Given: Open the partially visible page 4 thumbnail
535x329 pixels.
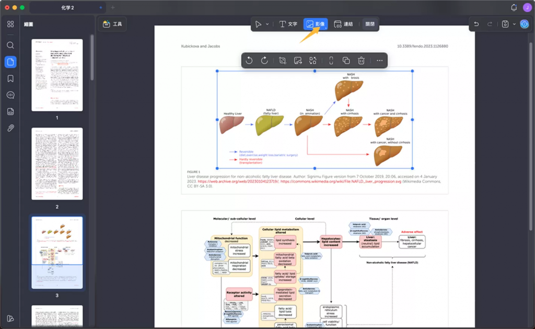Looking at the screenshot, I should click(x=57, y=316).
